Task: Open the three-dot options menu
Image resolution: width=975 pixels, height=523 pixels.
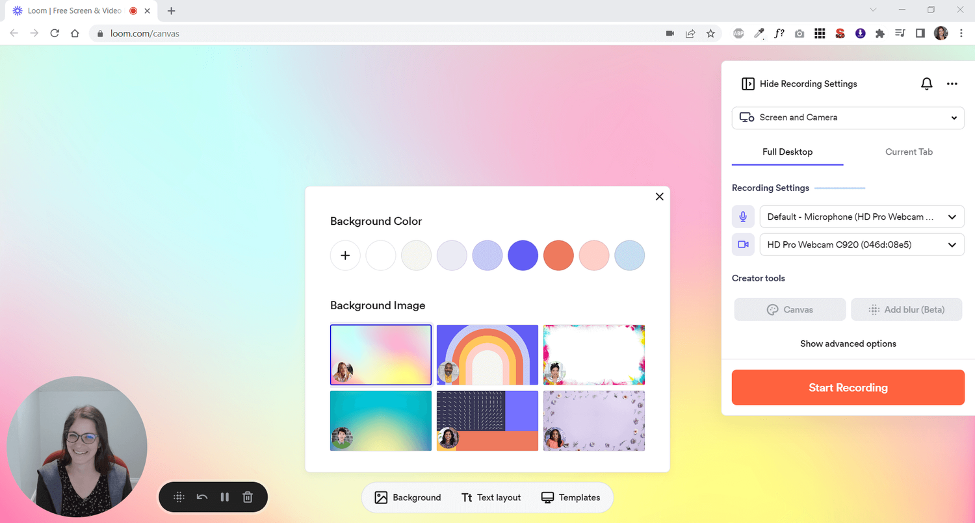Action: point(952,84)
